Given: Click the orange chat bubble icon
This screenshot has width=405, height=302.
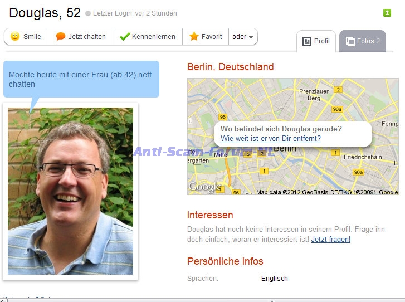Looking at the screenshot, I should click(60, 36).
